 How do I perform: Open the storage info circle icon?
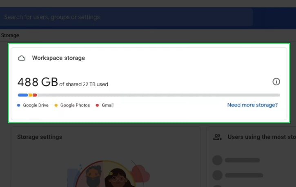click(276, 82)
